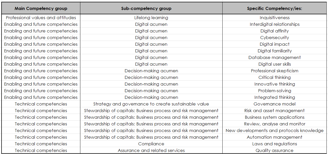Image resolution: width=328 pixels, height=154 pixels.
Task: Click the Cybersecurity cell
Action: (275, 38)
